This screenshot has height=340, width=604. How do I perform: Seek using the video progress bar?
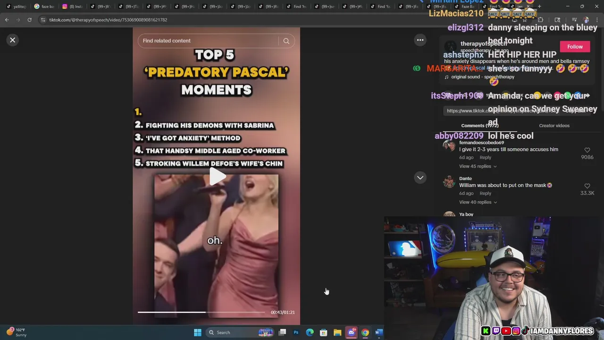click(x=201, y=312)
